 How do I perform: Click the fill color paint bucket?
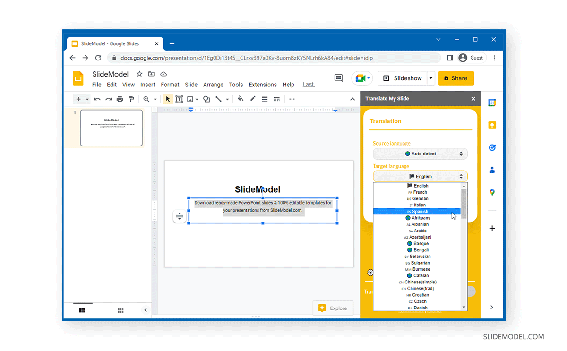(241, 99)
